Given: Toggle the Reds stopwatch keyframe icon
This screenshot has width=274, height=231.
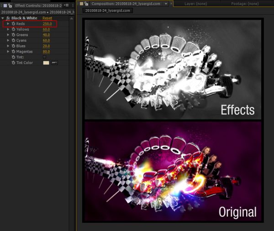Looking at the screenshot, I should [13, 24].
